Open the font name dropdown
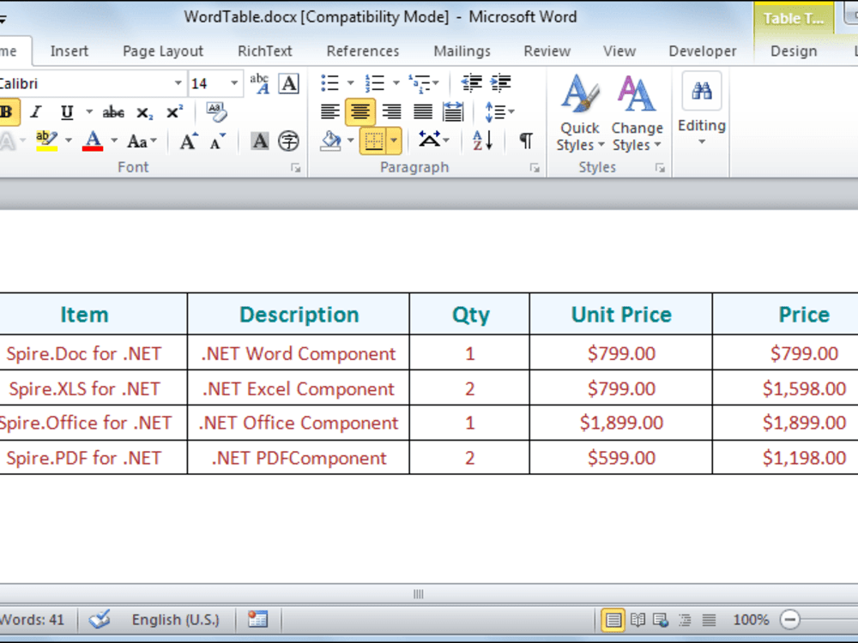 pos(178,84)
